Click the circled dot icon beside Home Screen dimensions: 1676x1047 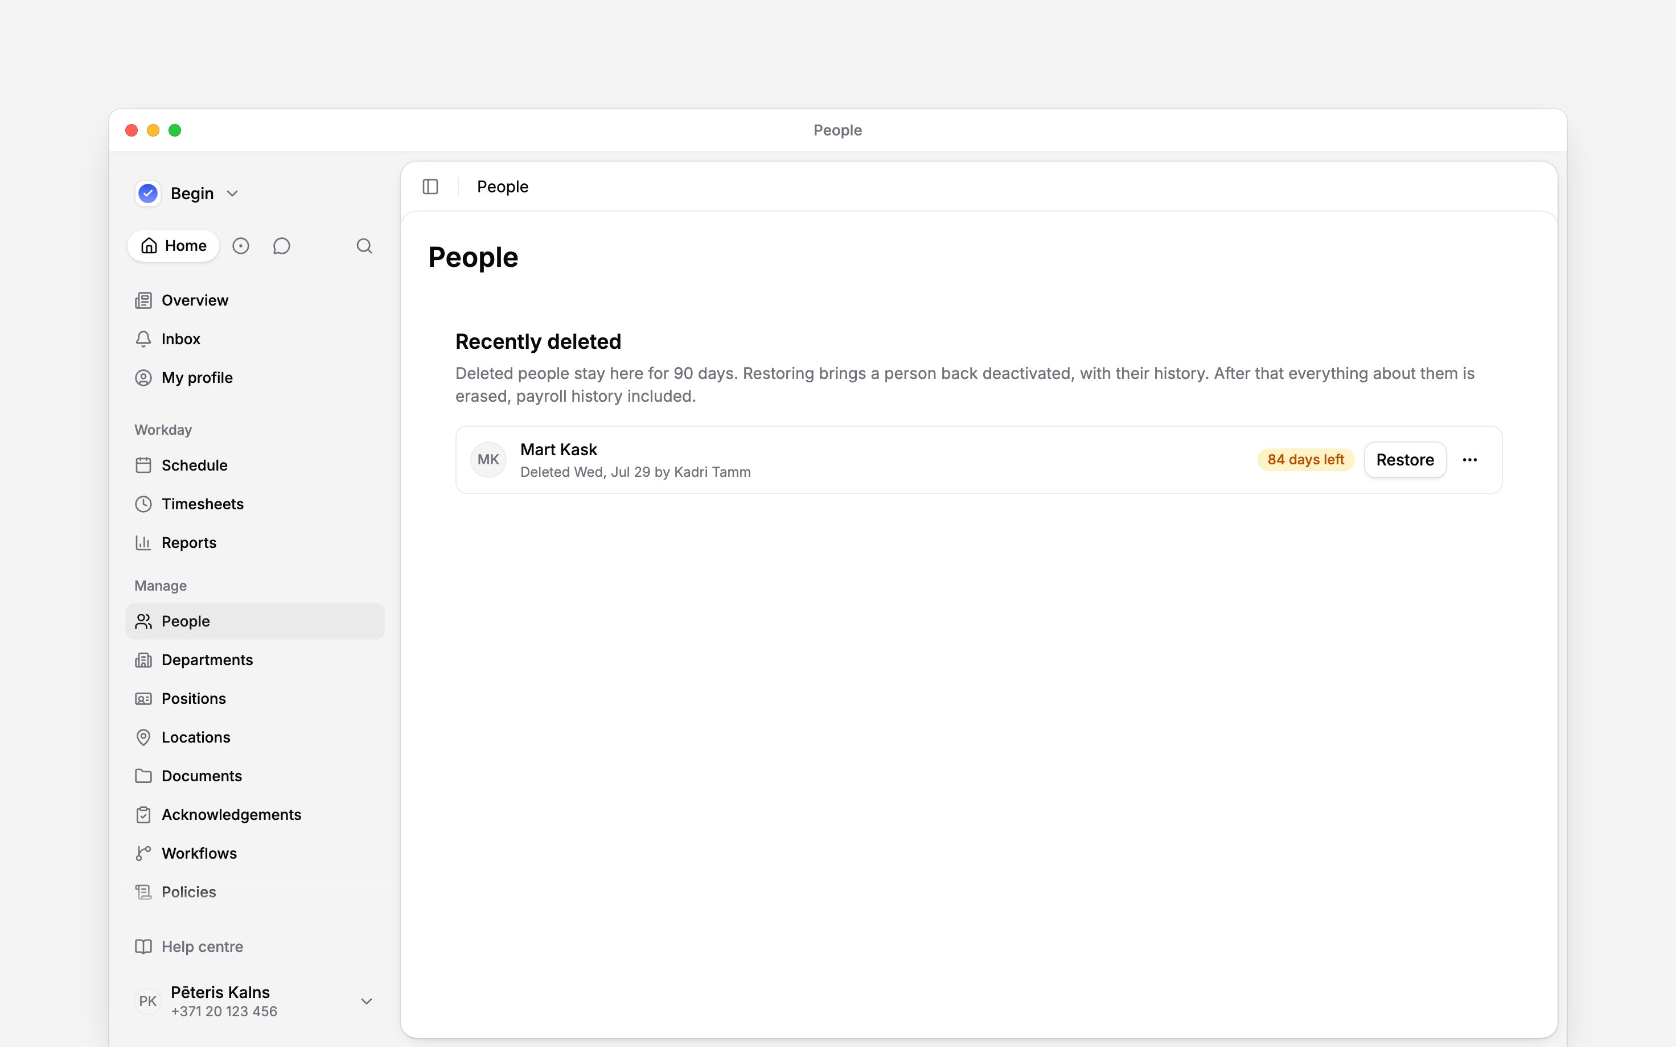(240, 246)
